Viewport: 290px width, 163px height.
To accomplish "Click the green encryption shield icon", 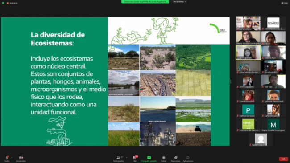I will coord(3,3).
